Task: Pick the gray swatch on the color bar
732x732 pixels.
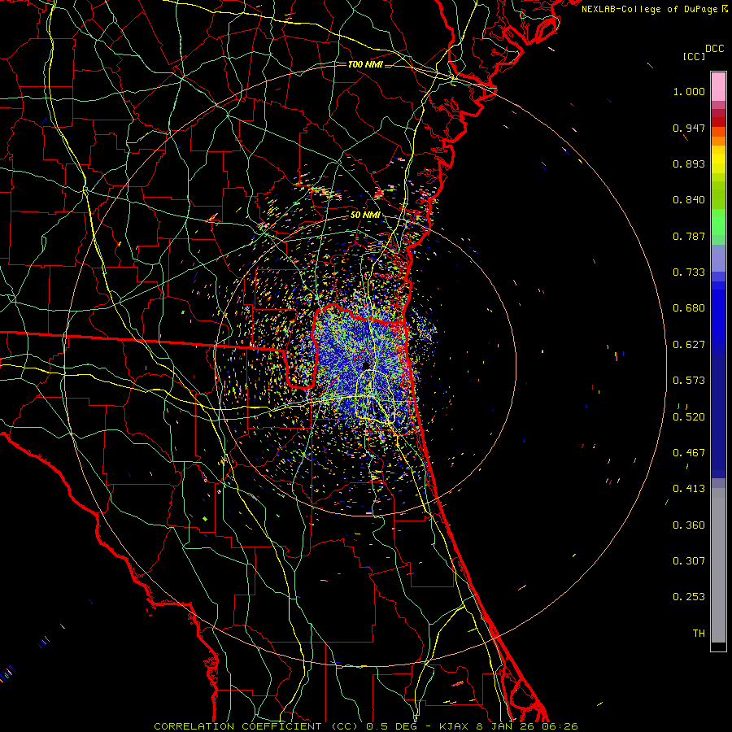Action: [718, 565]
